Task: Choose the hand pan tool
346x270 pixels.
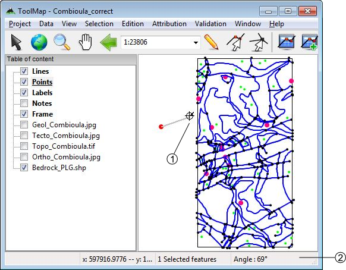Action: [85, 42]
